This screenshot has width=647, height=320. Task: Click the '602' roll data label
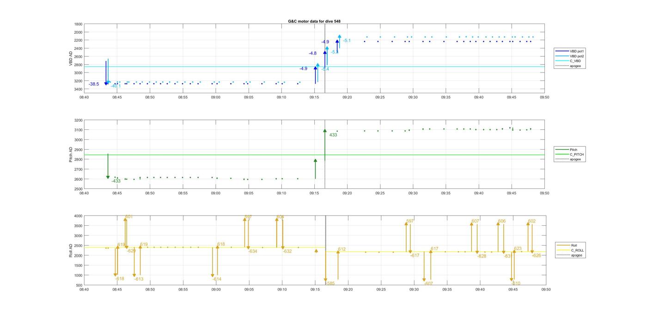[x=532, y=221]
